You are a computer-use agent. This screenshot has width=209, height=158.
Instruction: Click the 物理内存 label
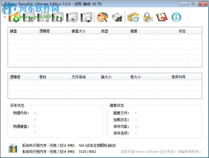pos(21,113)
